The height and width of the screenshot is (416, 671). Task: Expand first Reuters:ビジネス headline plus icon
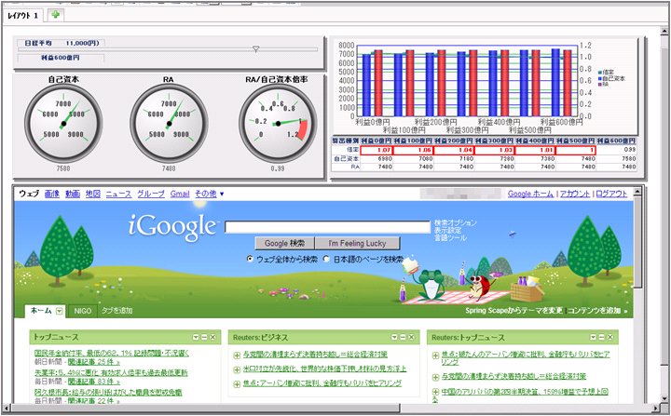[x=237, y=356]
